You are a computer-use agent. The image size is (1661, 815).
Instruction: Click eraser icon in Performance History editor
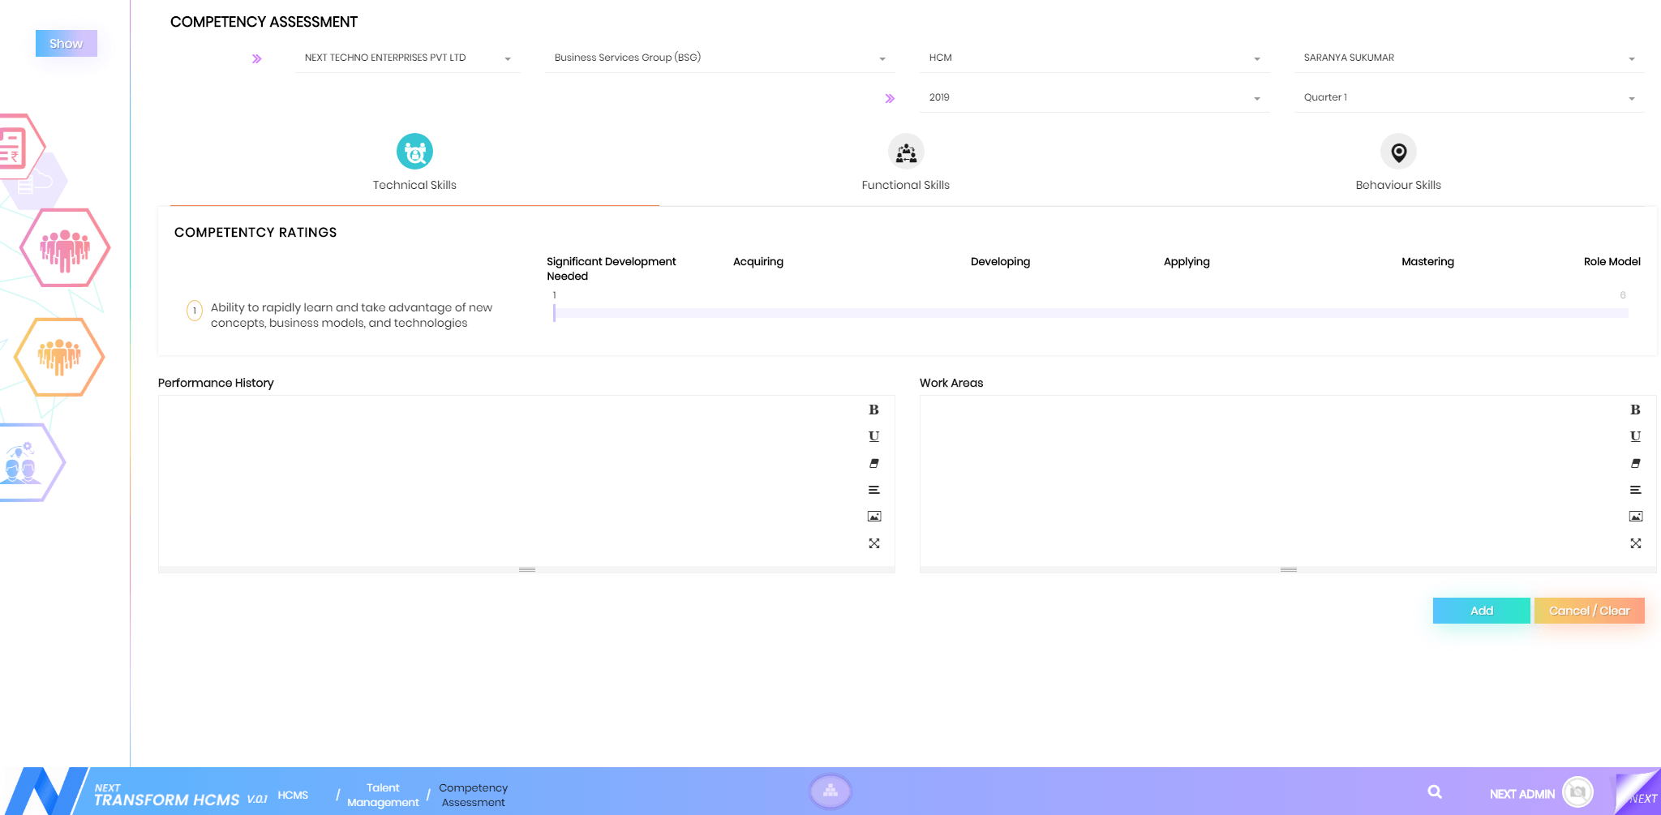click(x=873, y=463)
